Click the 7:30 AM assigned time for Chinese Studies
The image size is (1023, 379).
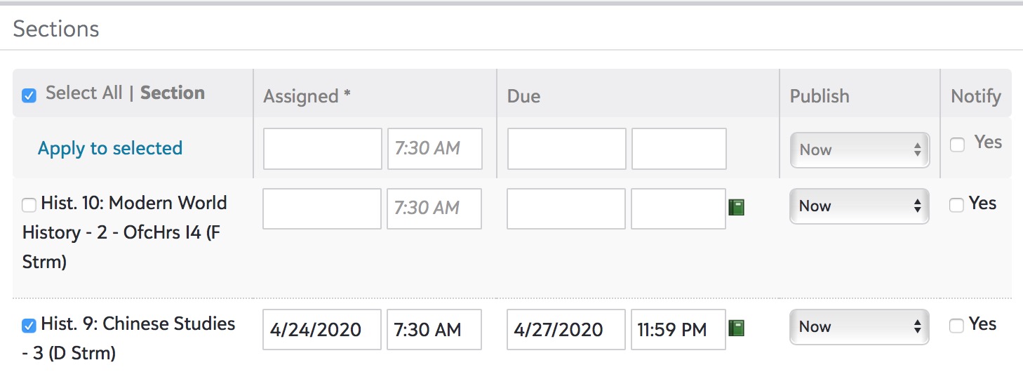click(434, 329)
